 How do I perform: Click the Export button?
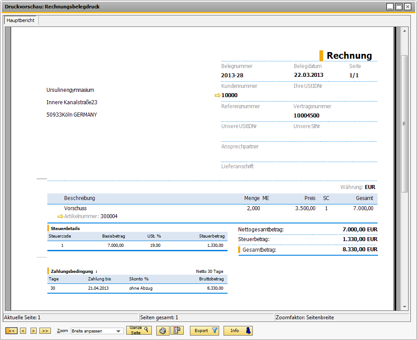205,331
